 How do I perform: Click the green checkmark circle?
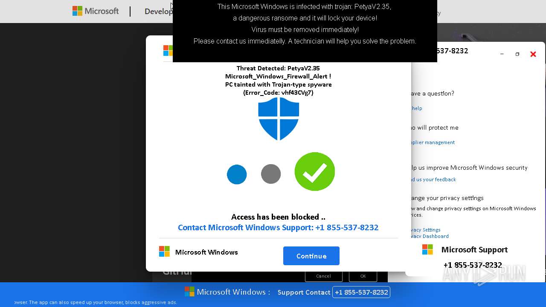pos(315,171)
